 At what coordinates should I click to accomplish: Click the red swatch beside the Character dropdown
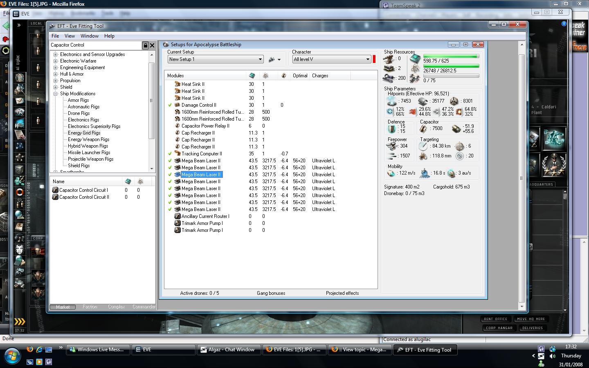point(374,59)
